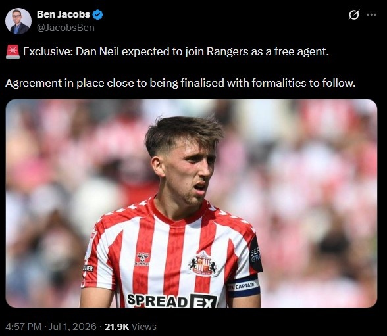The width and height of the screenshot is (387, 336).
Task: Click the Ben Jacobs display name
Action: click(63, 14)
